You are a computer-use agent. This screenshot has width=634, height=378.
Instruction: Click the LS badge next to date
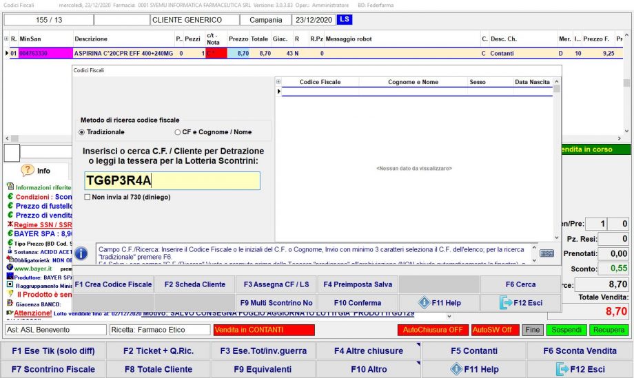pos(345,19)
